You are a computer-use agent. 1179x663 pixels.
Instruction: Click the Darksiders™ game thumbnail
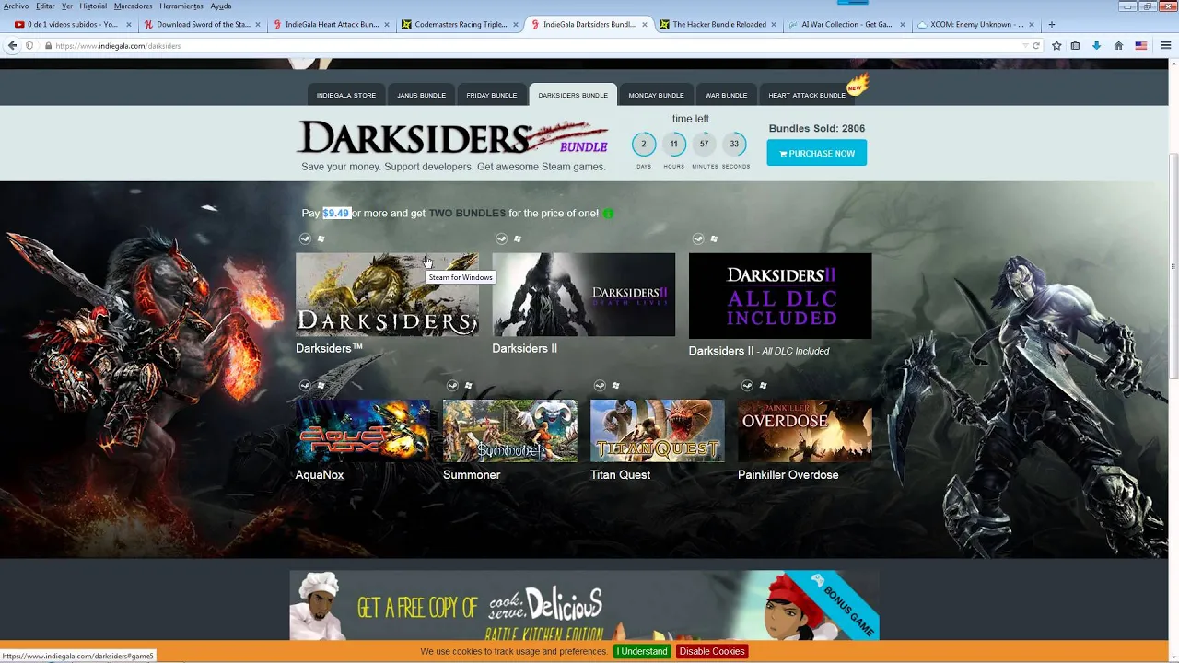[x=387, y=295]
